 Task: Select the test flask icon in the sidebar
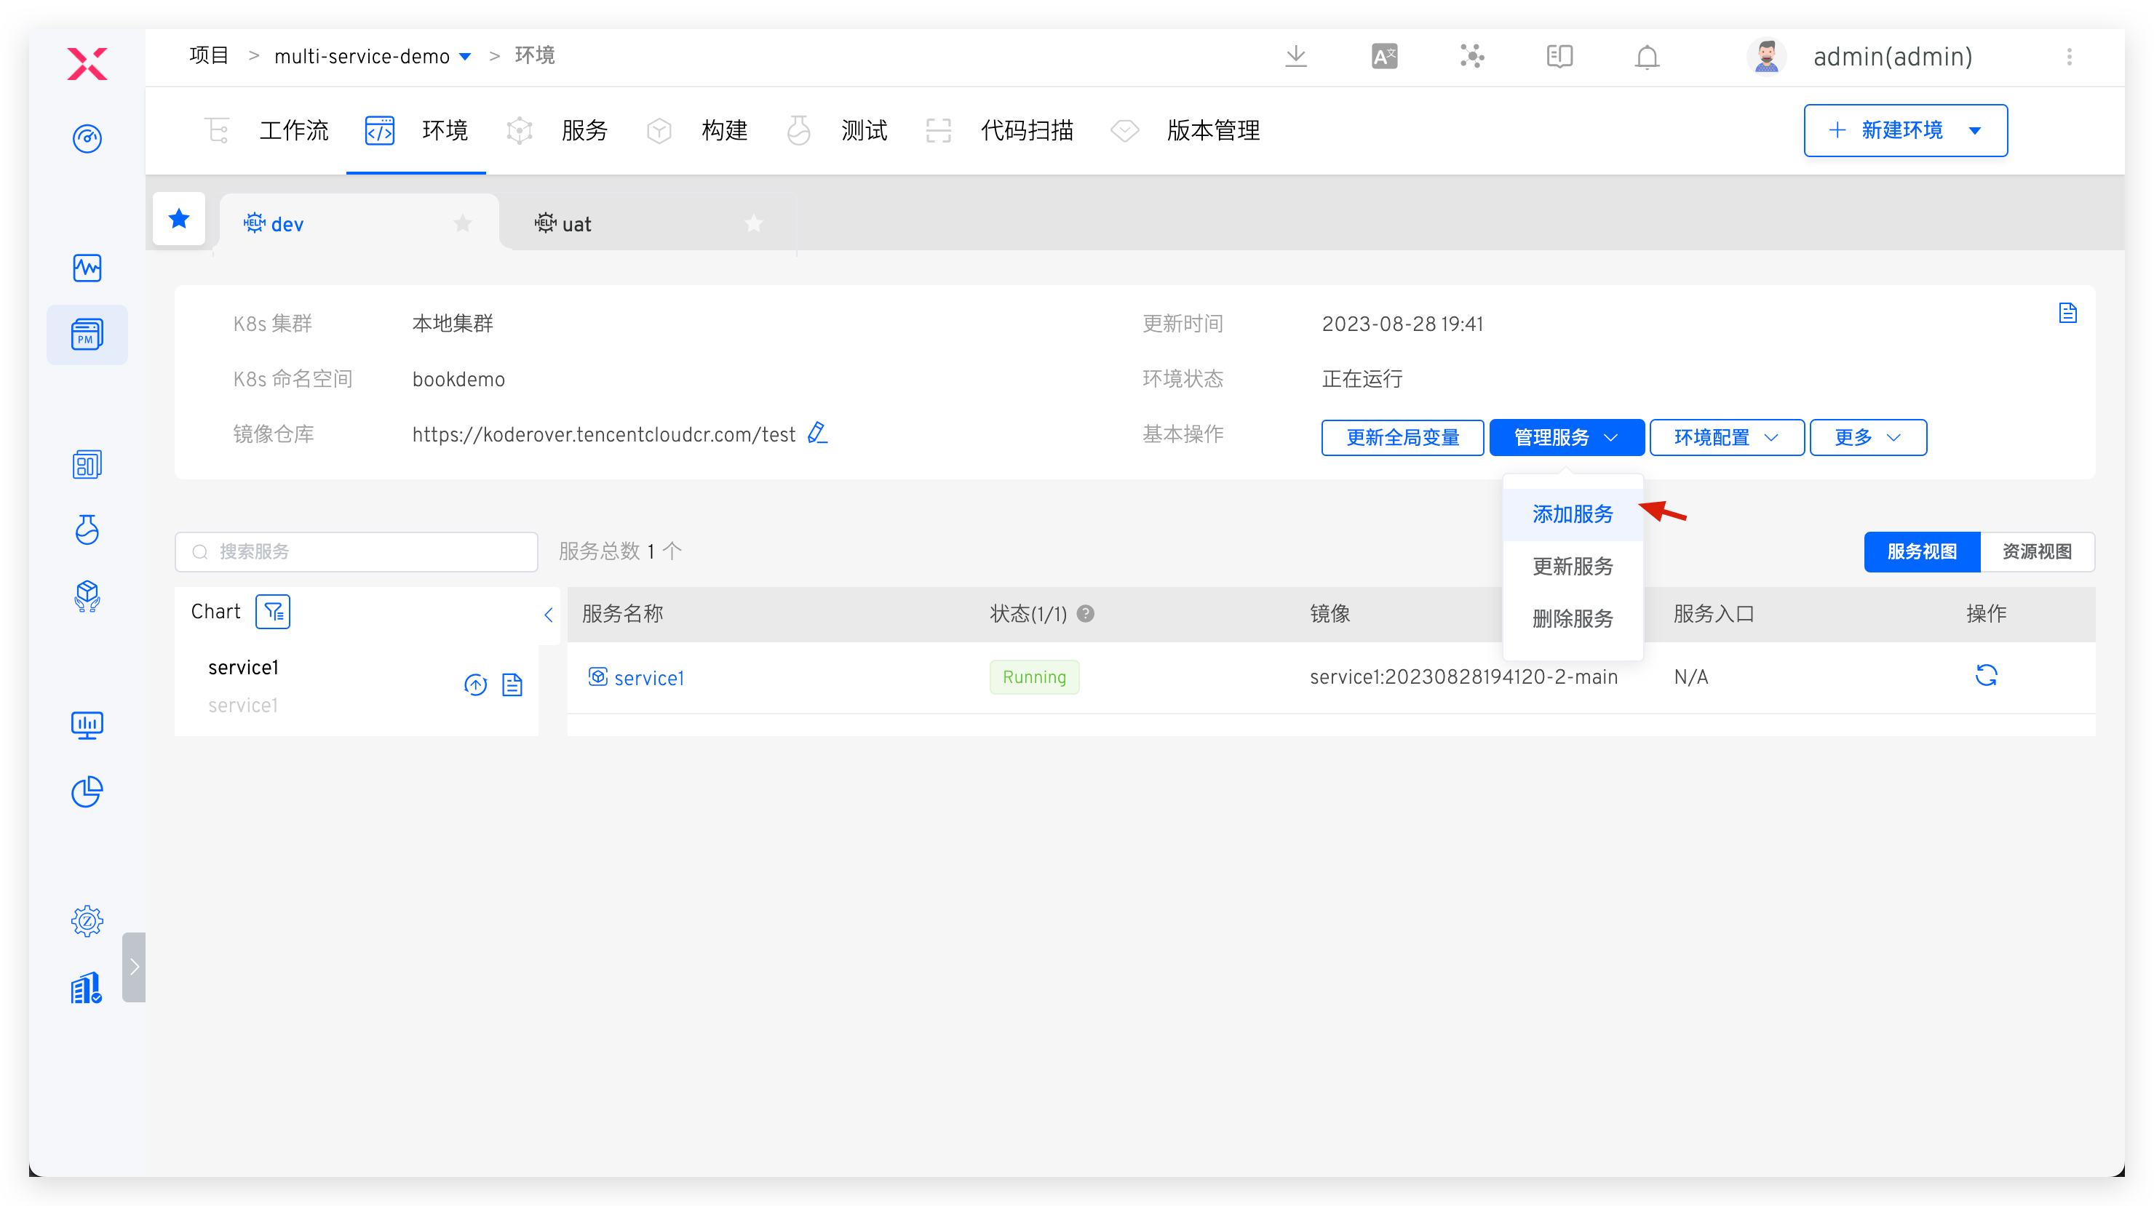[87, 530]
